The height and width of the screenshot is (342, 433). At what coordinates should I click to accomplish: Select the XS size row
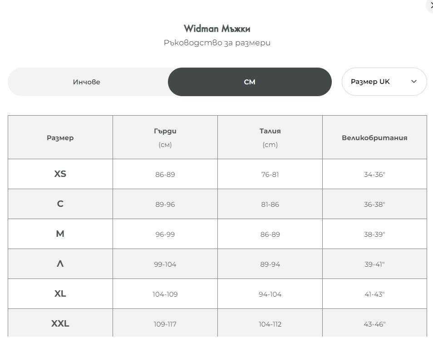click(x=217, y=174)
